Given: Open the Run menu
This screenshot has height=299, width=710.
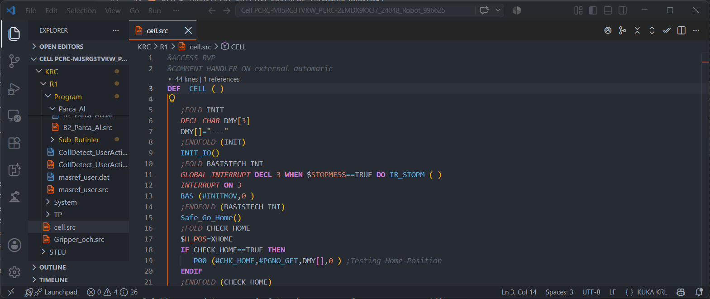Looking at the screenshot, I should click(x=154, y=10).
